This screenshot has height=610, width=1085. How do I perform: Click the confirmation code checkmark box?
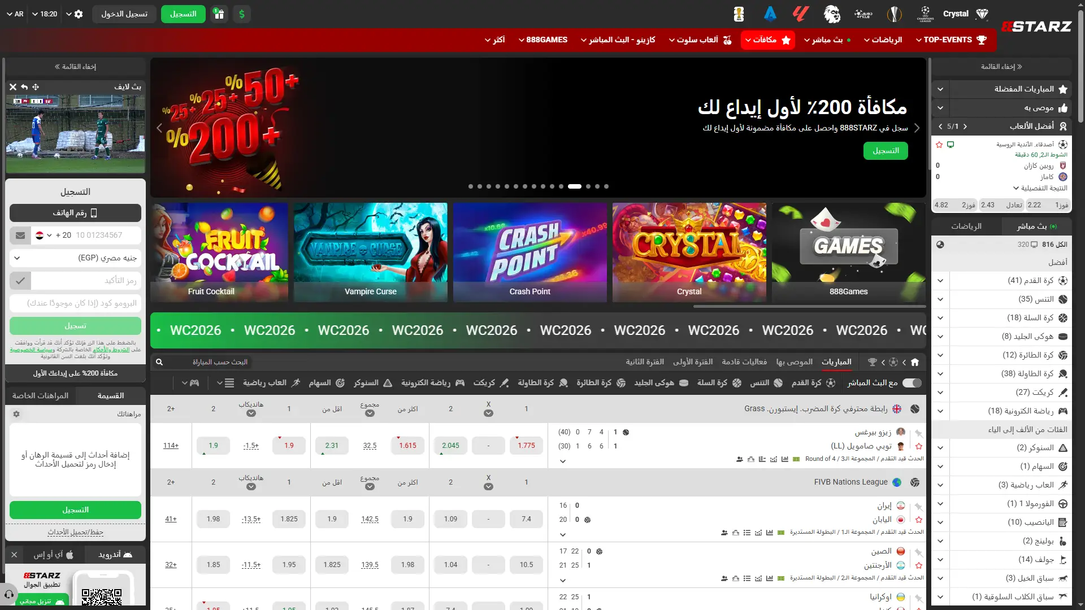tap(20, 281)
